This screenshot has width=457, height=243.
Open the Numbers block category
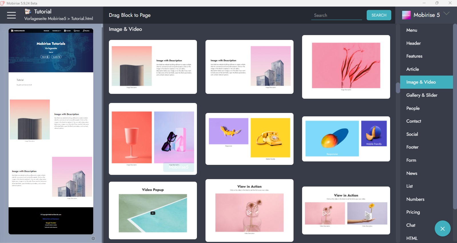[x=415, y=199]
